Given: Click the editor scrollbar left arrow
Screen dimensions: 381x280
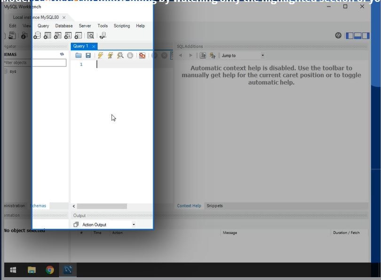Looking at the screenshot, I should pos(74,206).
